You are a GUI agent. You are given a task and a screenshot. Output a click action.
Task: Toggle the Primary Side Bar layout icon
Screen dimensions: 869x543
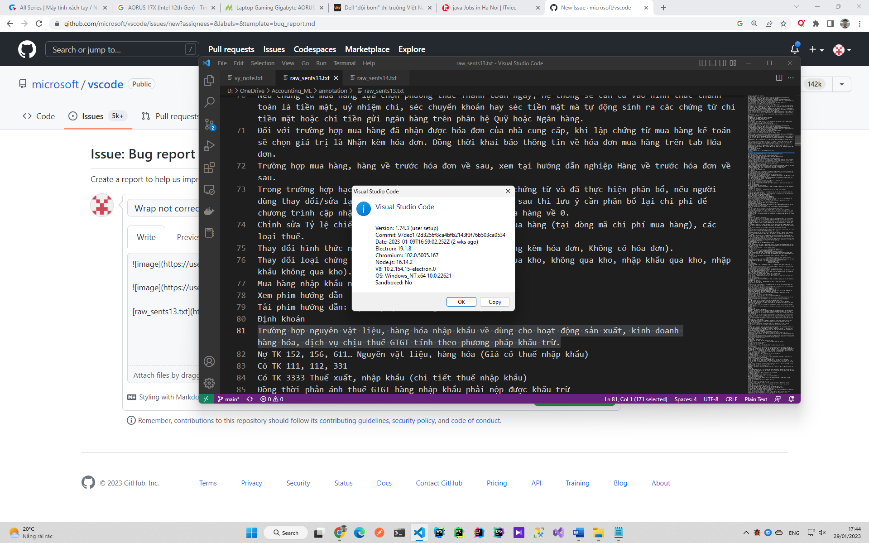[x=702, y=63]
